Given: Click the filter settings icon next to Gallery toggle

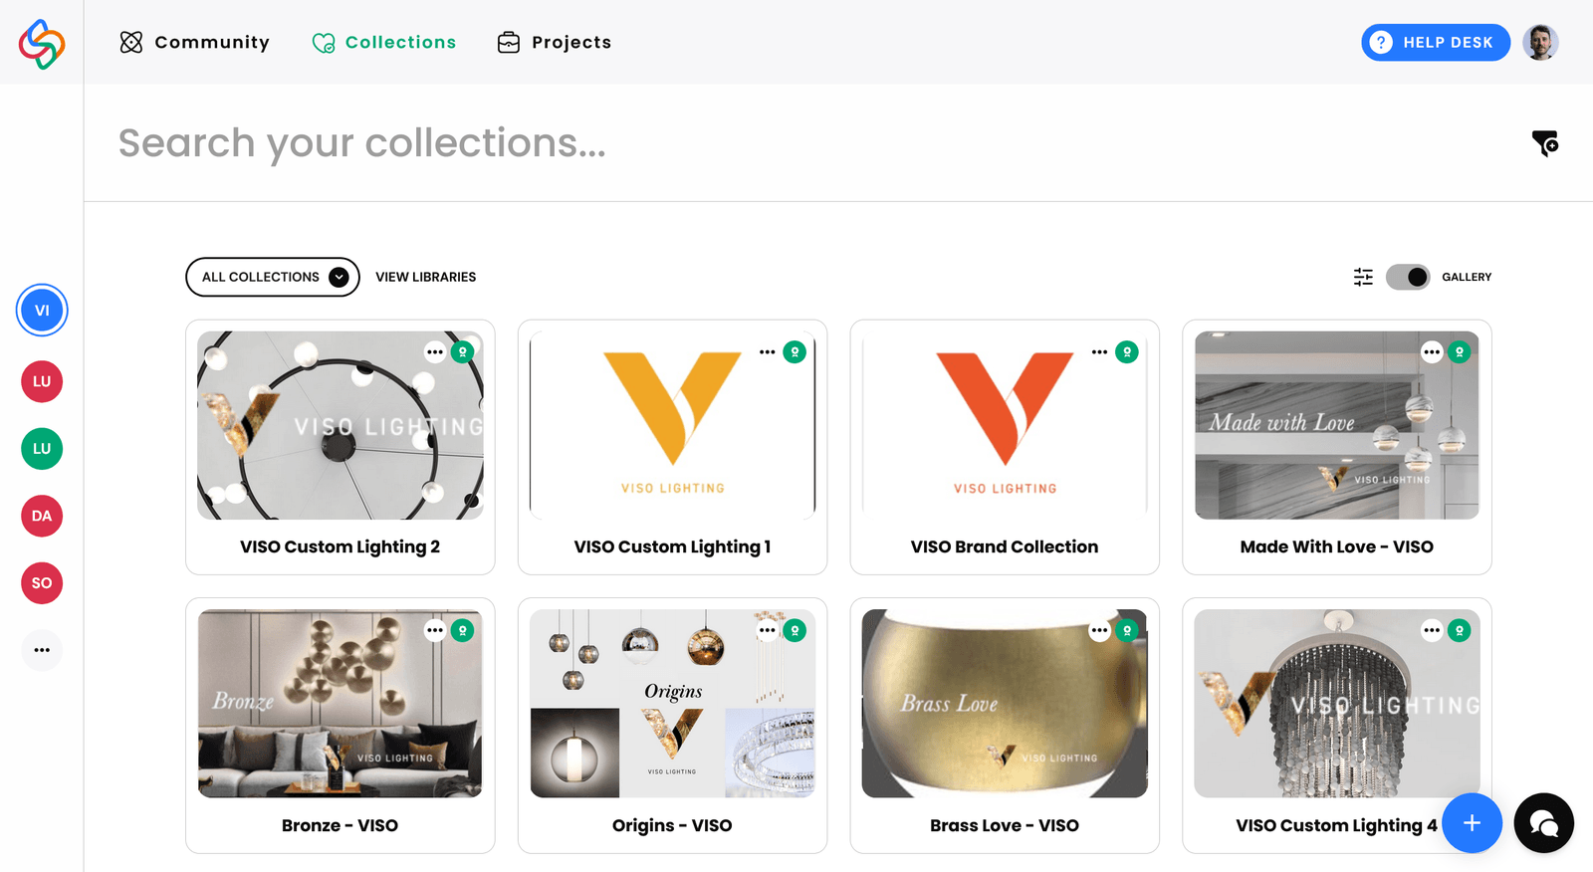Looking at the screenshot, I should pyautogui.click(x=1363, y=277).
